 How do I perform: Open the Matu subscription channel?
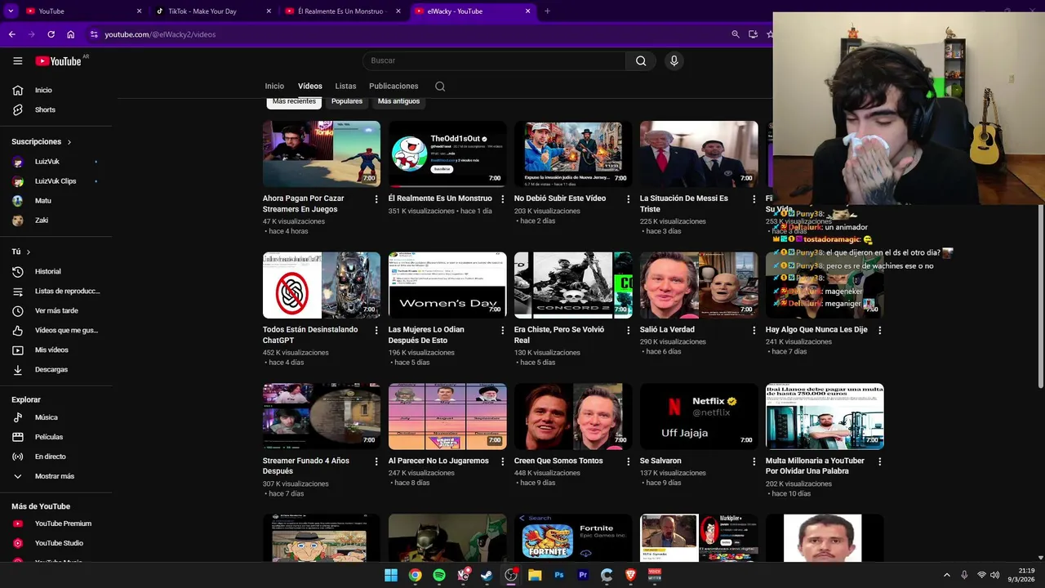coord(56,201)
